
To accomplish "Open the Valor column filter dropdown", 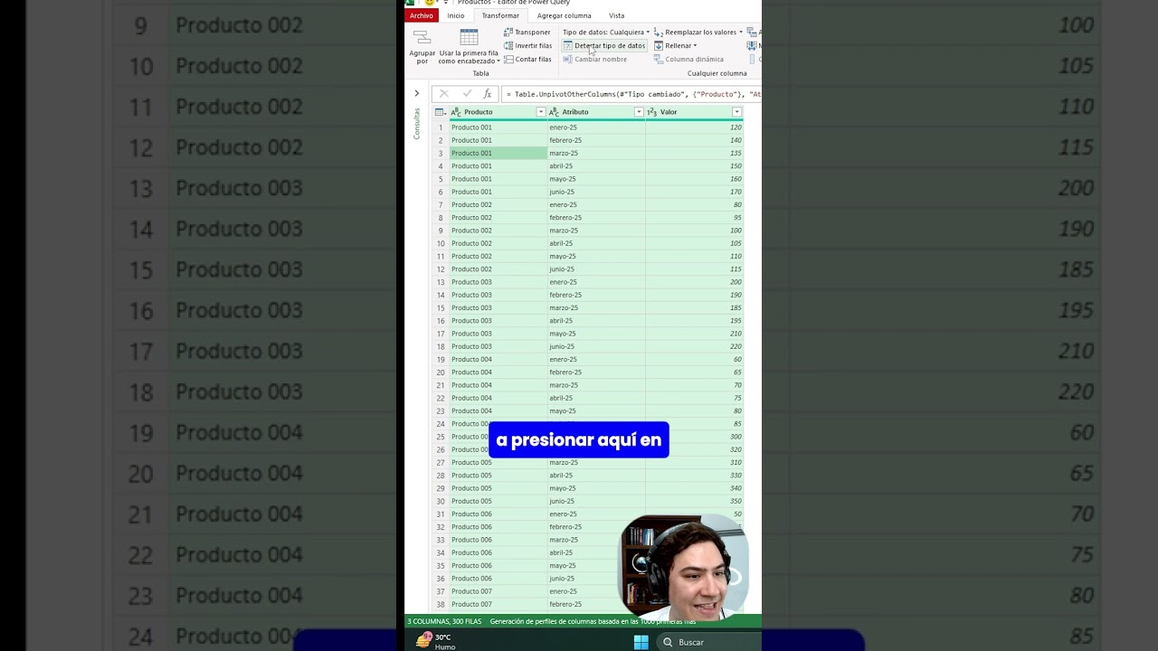I will [736, 112].
